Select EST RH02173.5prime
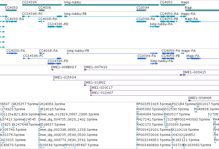This screenshot has height=149, width=219. pyautogui.click(x=137, y=127)
